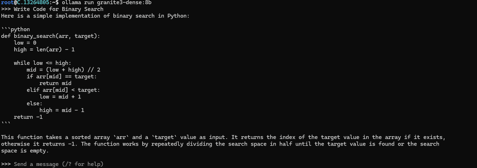Click the "Write Code for Binary Search" prompt line
This screenshot has width=477, height=168.
(58, 9)
